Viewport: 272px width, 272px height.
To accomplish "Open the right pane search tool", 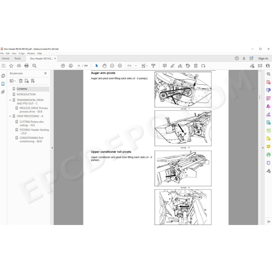I will tap(269, 74).
